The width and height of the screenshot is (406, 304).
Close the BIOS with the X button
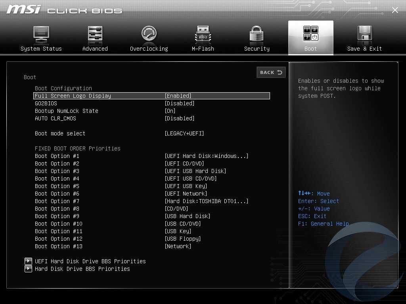coord(395,10)
